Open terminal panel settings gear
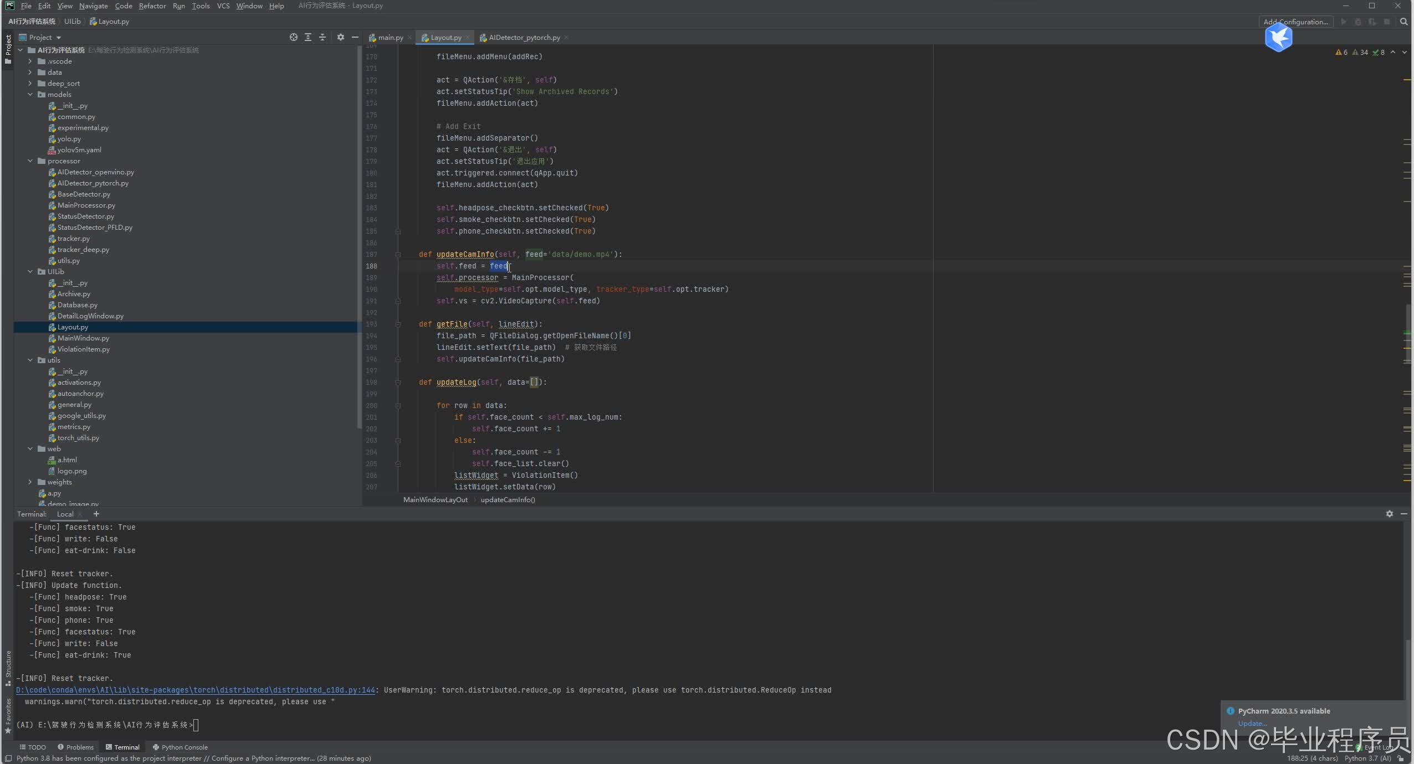This screenshot has height=764, width=1414. coord(1389,514)
